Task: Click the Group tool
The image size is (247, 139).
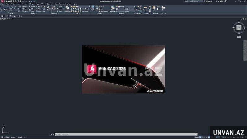Action: (137, 8)
